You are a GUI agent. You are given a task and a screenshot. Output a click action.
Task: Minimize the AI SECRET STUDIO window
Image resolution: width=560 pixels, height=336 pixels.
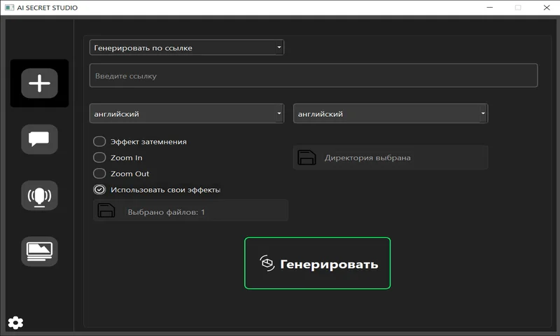tap(489, 8)
